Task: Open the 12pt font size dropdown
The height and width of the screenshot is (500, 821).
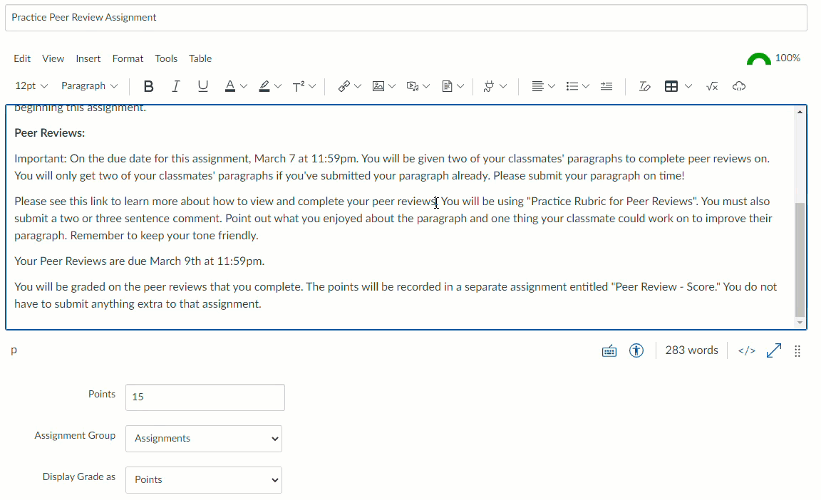Action: 31,85
